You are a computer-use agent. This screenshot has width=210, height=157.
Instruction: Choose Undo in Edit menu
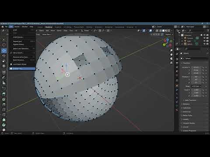[22, 30]
